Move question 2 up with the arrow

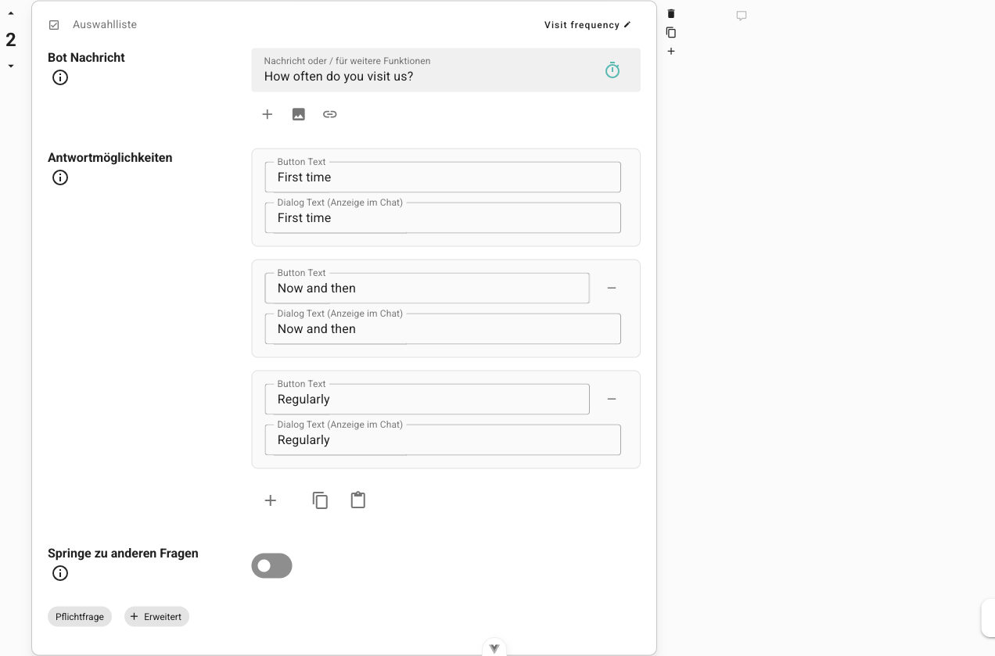(11, 13)
